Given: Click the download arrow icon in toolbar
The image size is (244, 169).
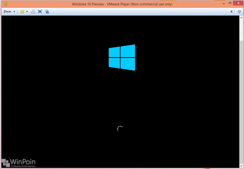Looking at the screenshot, I should [239, 12].
